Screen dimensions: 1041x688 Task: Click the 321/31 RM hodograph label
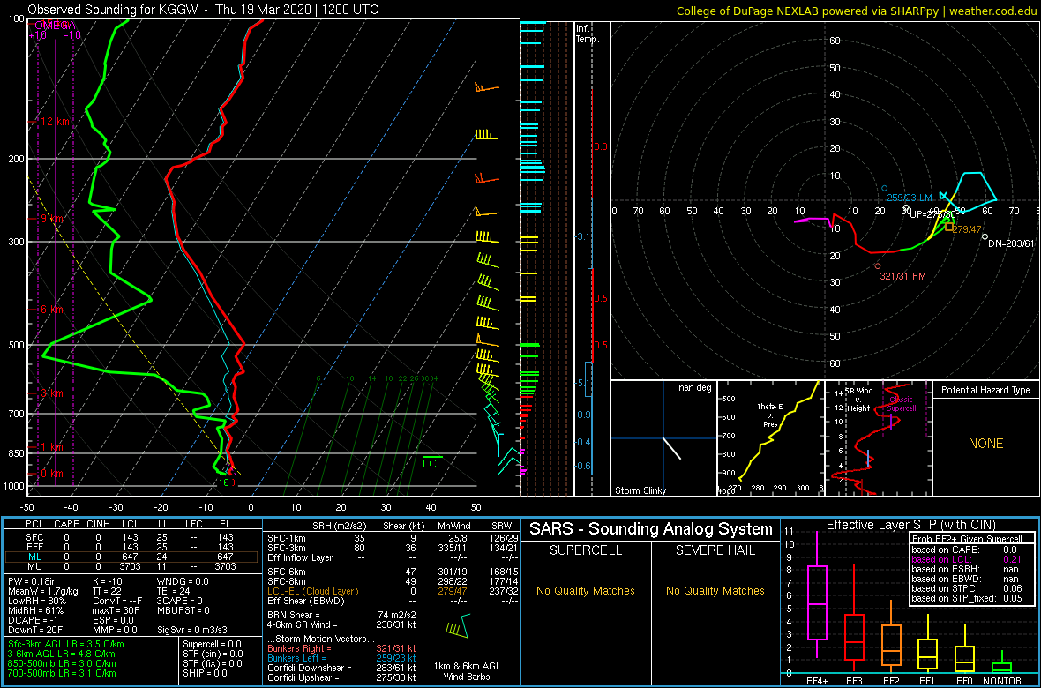(902, 275)
